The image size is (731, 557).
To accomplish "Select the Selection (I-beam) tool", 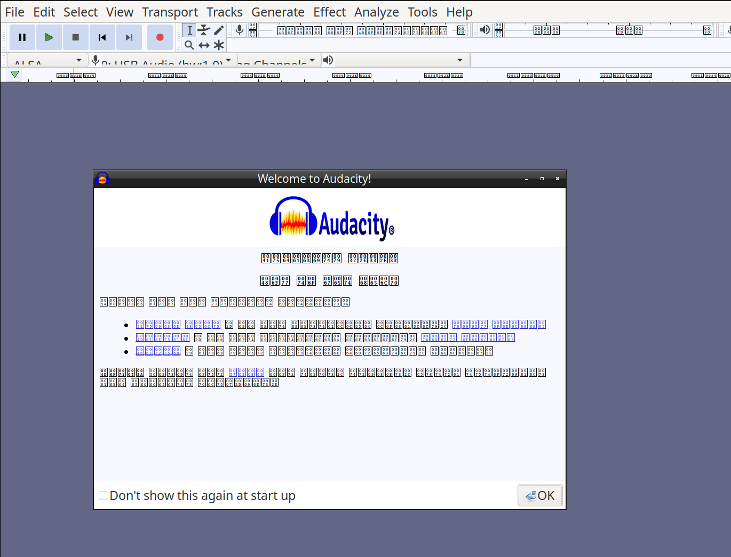I will 189,30.
